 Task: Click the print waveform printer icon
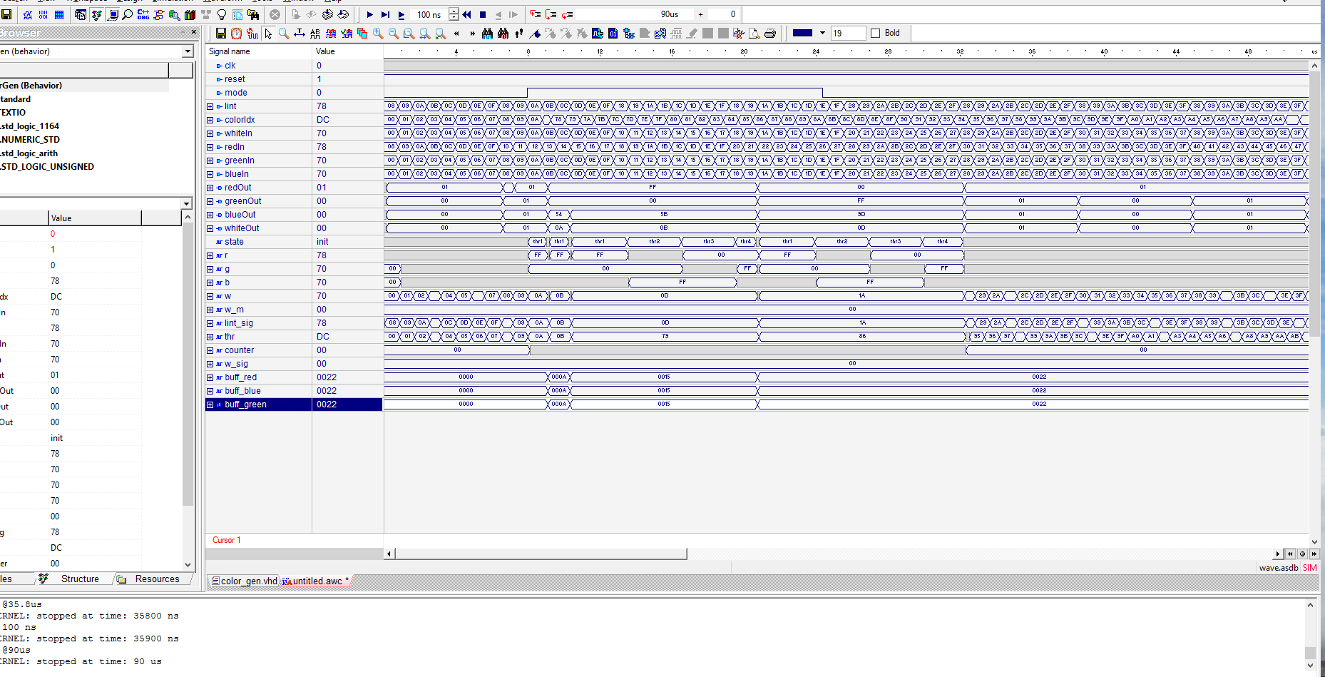coord(770,34)
